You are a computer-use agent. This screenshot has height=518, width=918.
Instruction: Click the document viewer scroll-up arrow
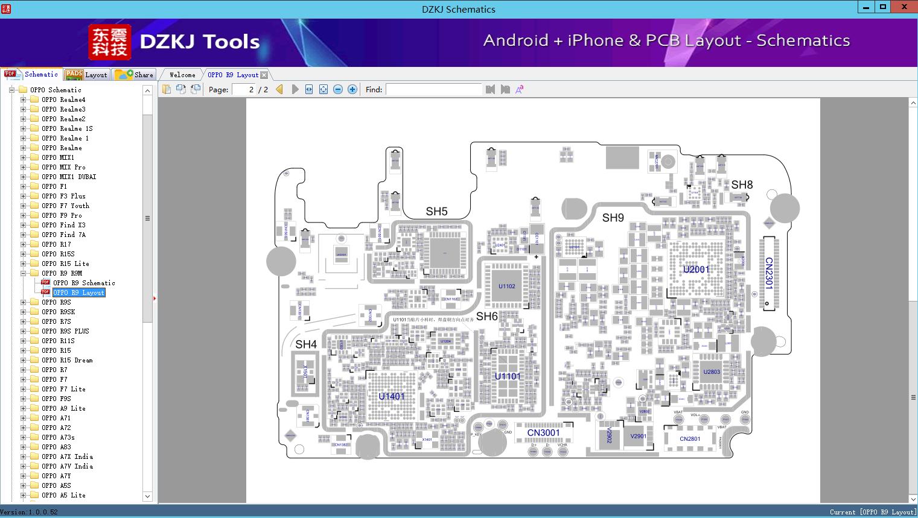tap(913, 103)
